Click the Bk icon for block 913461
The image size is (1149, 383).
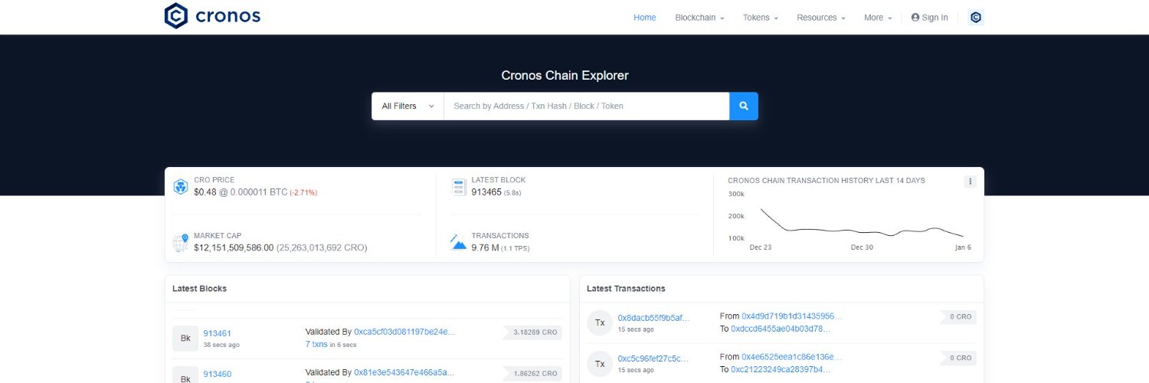tap(185, 338)
